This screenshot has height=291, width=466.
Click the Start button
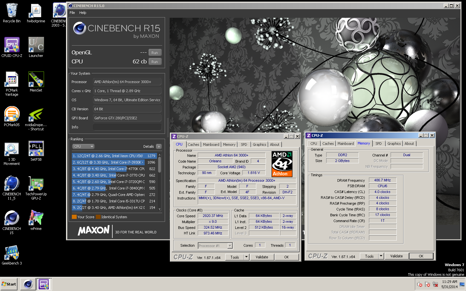[x=9, y=284]
